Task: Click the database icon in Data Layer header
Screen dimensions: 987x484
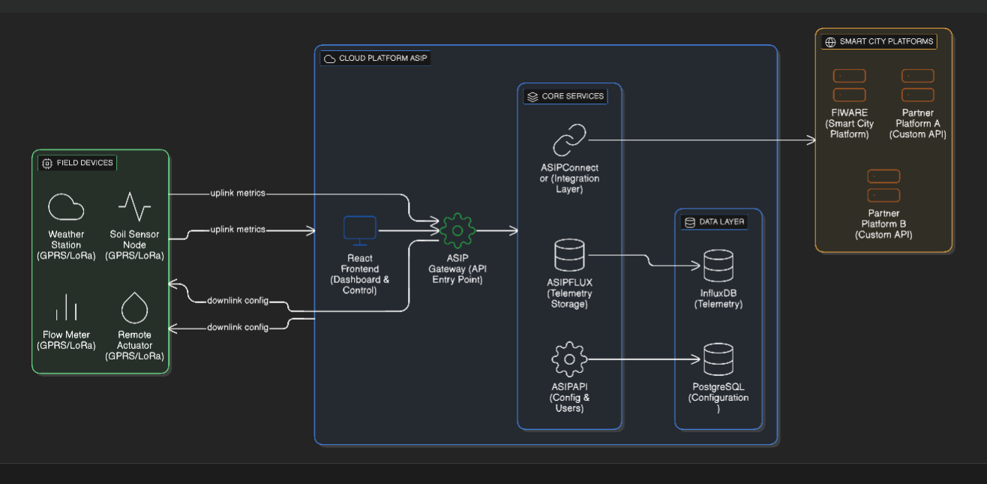Action: click(x=690, y=222)
